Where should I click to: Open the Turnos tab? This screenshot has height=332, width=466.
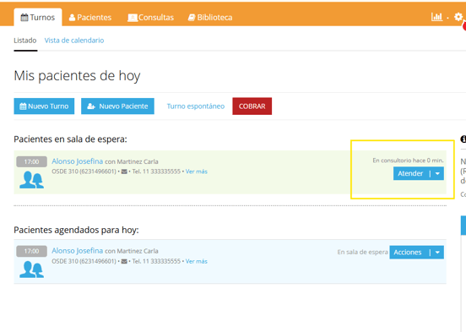coord(38,17)
